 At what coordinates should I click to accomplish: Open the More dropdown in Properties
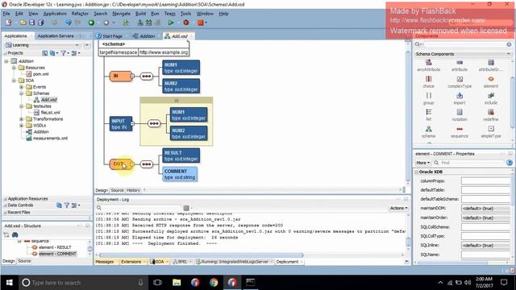pyautogui.click(x=422, y=163)
